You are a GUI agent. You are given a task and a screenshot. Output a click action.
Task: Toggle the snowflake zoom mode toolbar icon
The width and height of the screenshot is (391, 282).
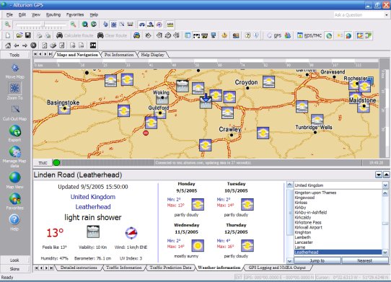[x=114, y=25]
